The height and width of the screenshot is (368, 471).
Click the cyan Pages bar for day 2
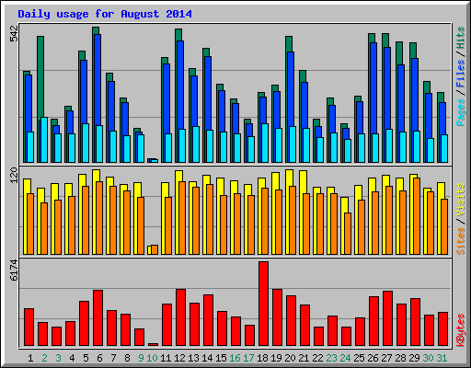[x=44, y=140]
